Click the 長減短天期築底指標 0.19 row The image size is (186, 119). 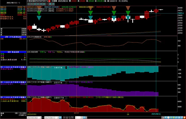(x=13, y=60)
